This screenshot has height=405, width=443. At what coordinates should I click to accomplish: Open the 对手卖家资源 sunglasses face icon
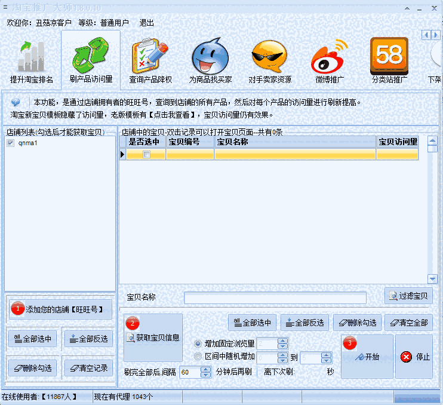[x=270, y=56]
